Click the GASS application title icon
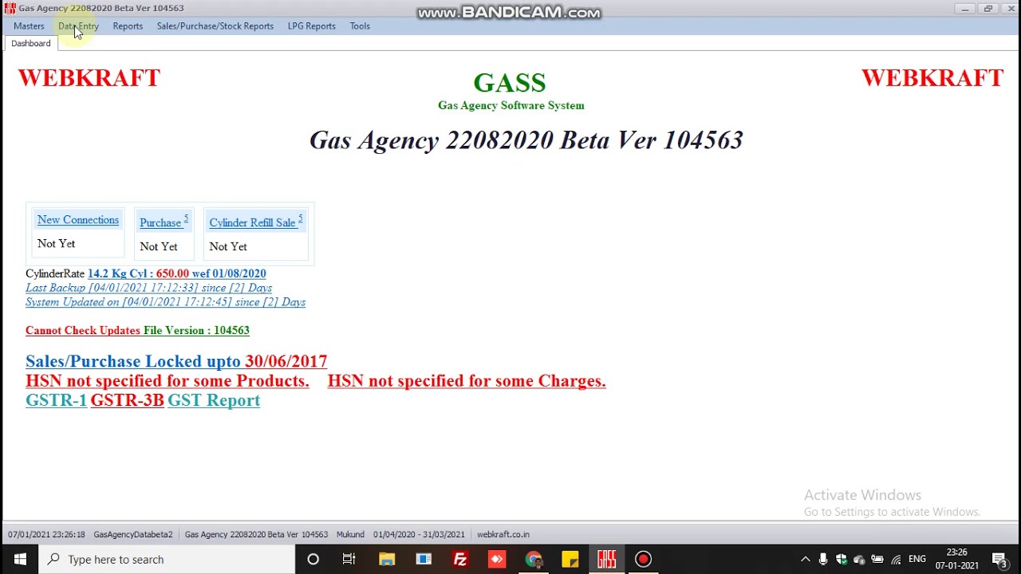The height and width of the screenshot is (574, 1021). pos(10,8)
